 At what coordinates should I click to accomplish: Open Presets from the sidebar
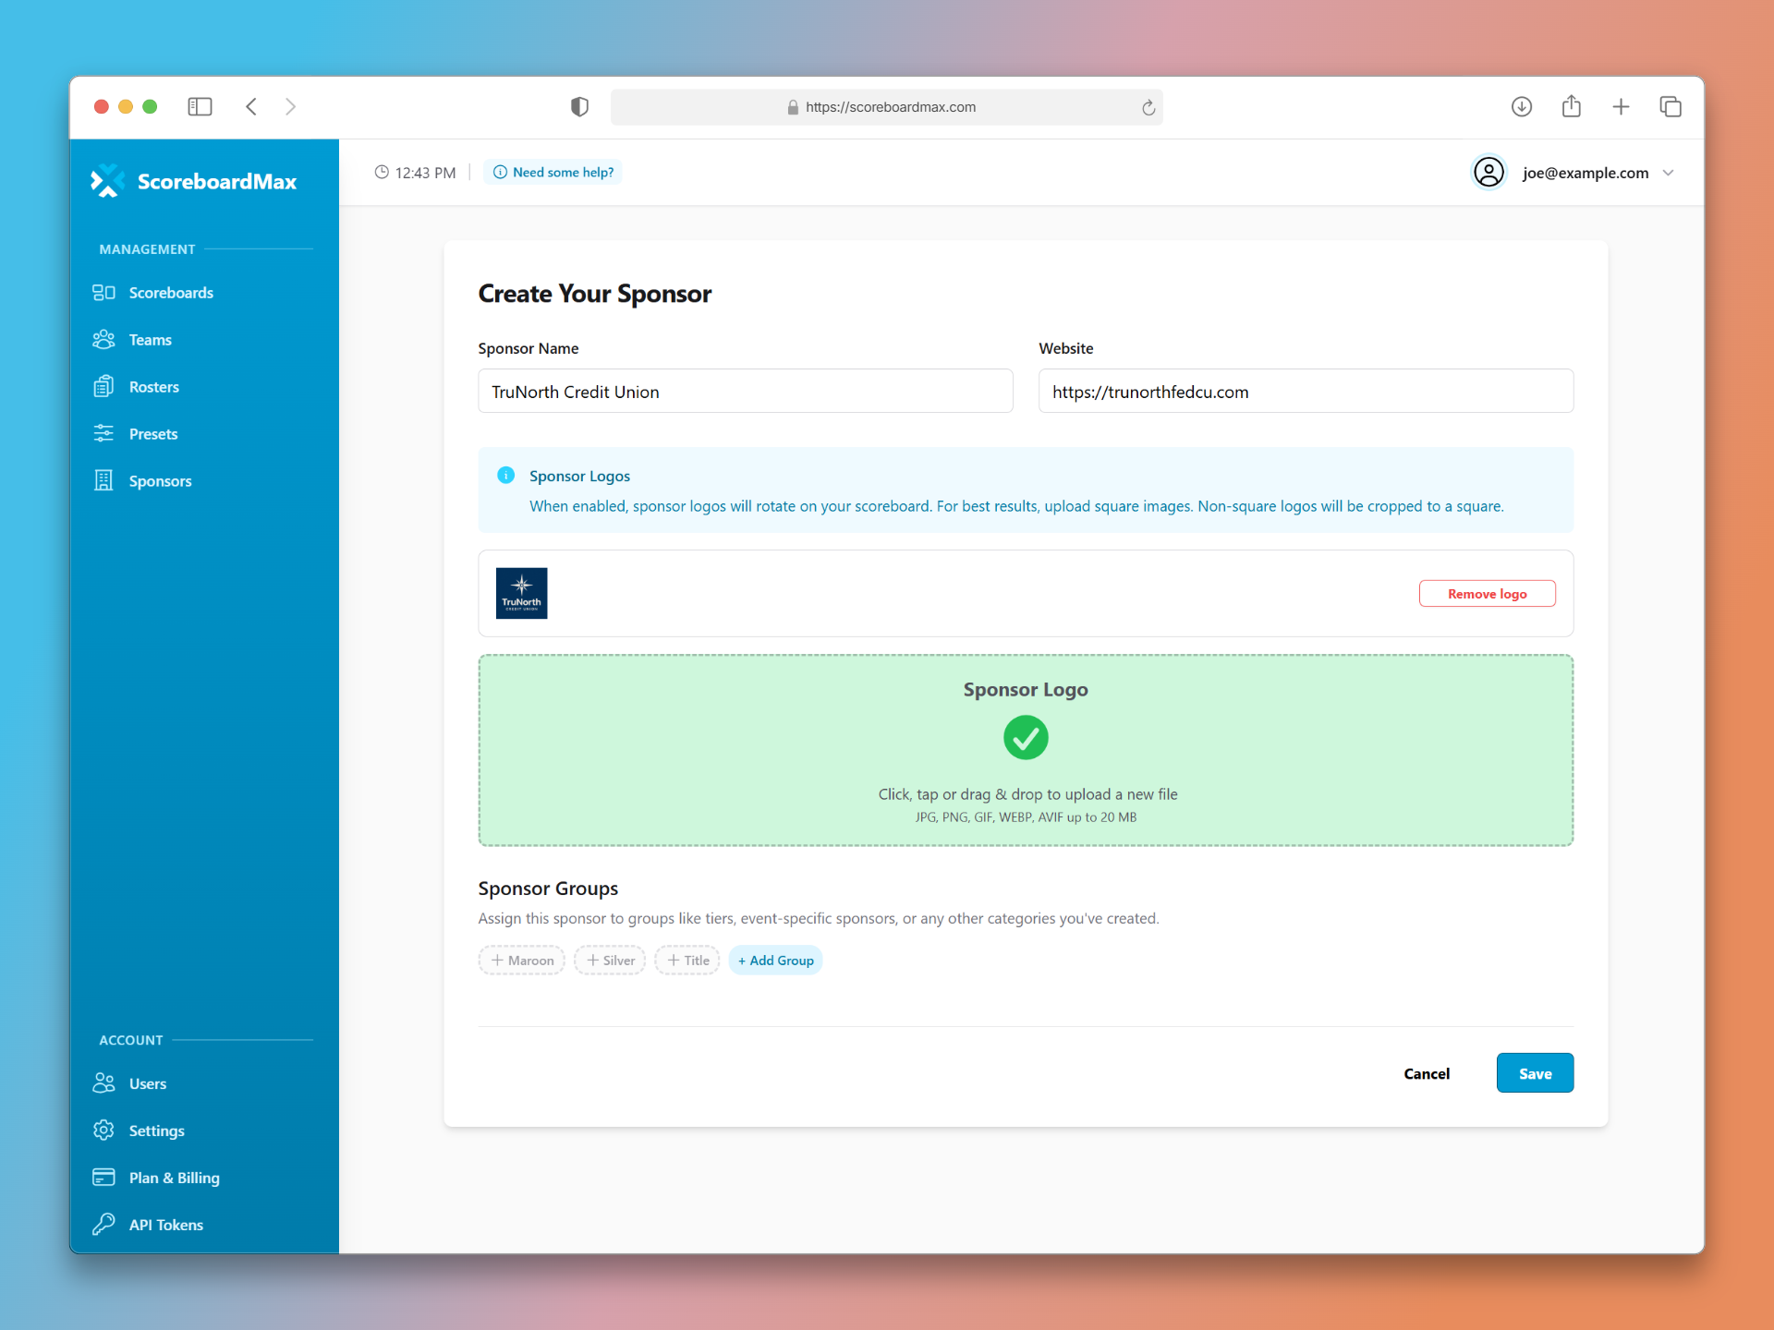[x=153, y=434]
